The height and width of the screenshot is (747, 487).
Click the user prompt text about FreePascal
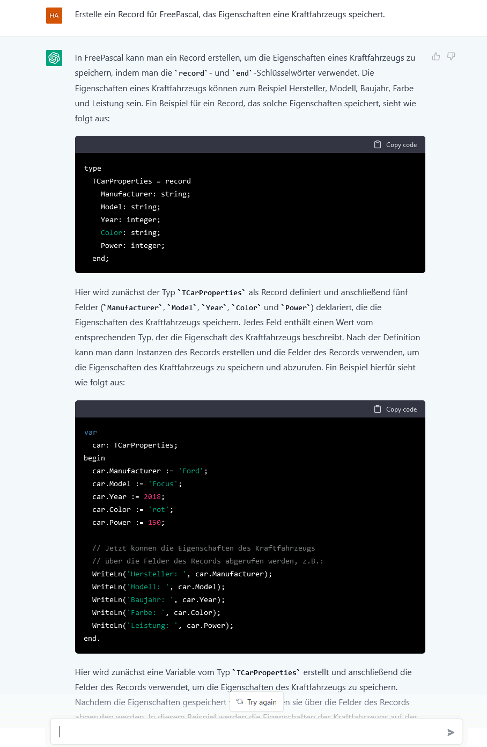(x=230, y=14)
